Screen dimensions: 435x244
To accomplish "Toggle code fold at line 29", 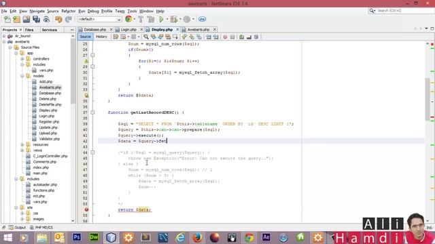I will click(x=92, y=66).
